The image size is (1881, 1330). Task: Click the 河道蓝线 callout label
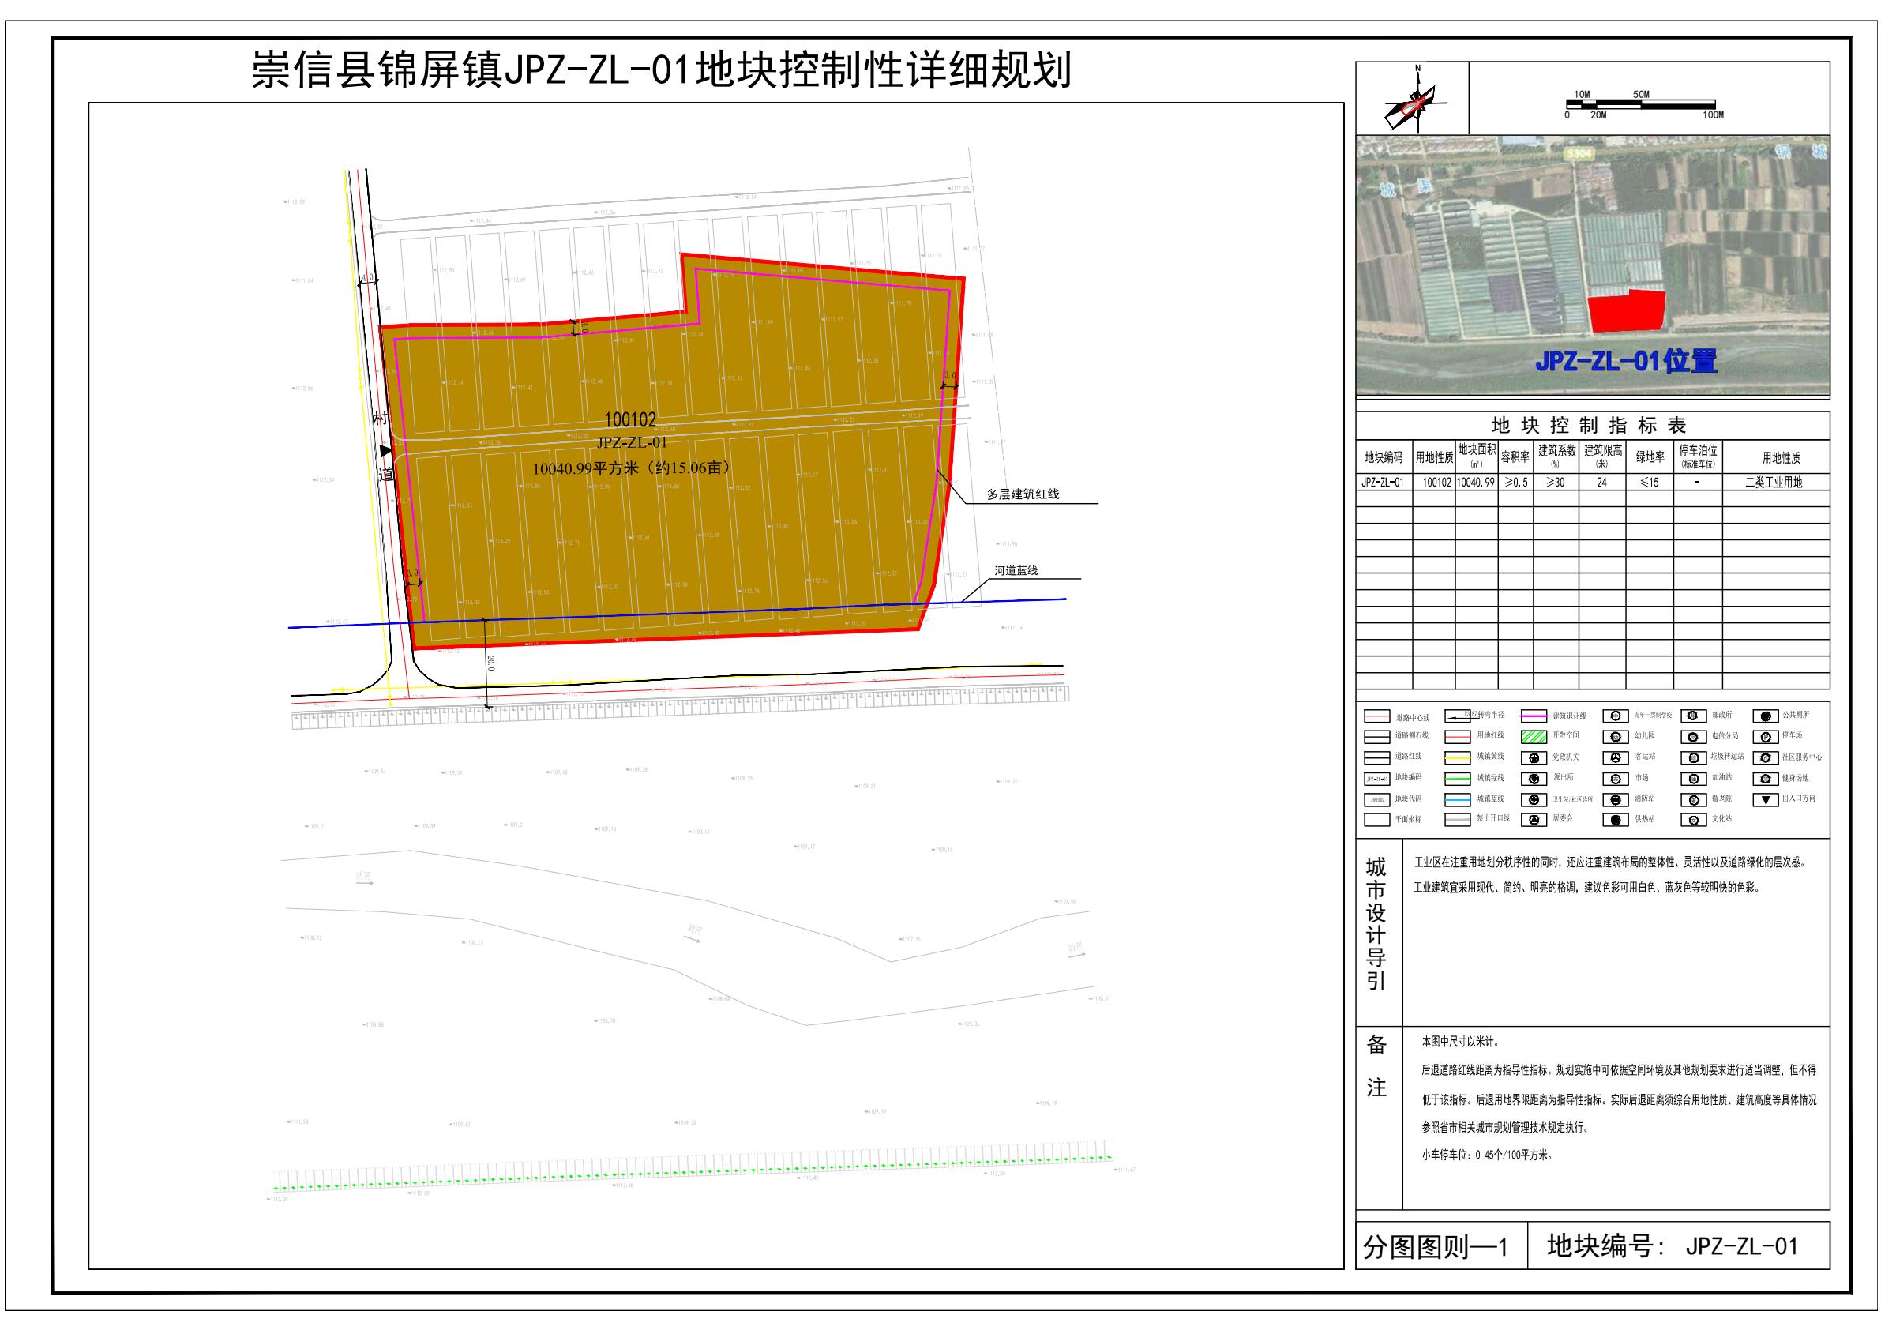(1016, 570)
